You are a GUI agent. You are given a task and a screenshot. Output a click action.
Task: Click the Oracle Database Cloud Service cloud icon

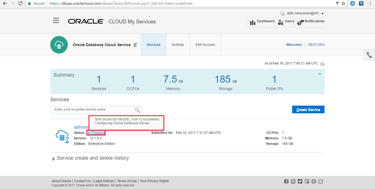coord(59,45)
